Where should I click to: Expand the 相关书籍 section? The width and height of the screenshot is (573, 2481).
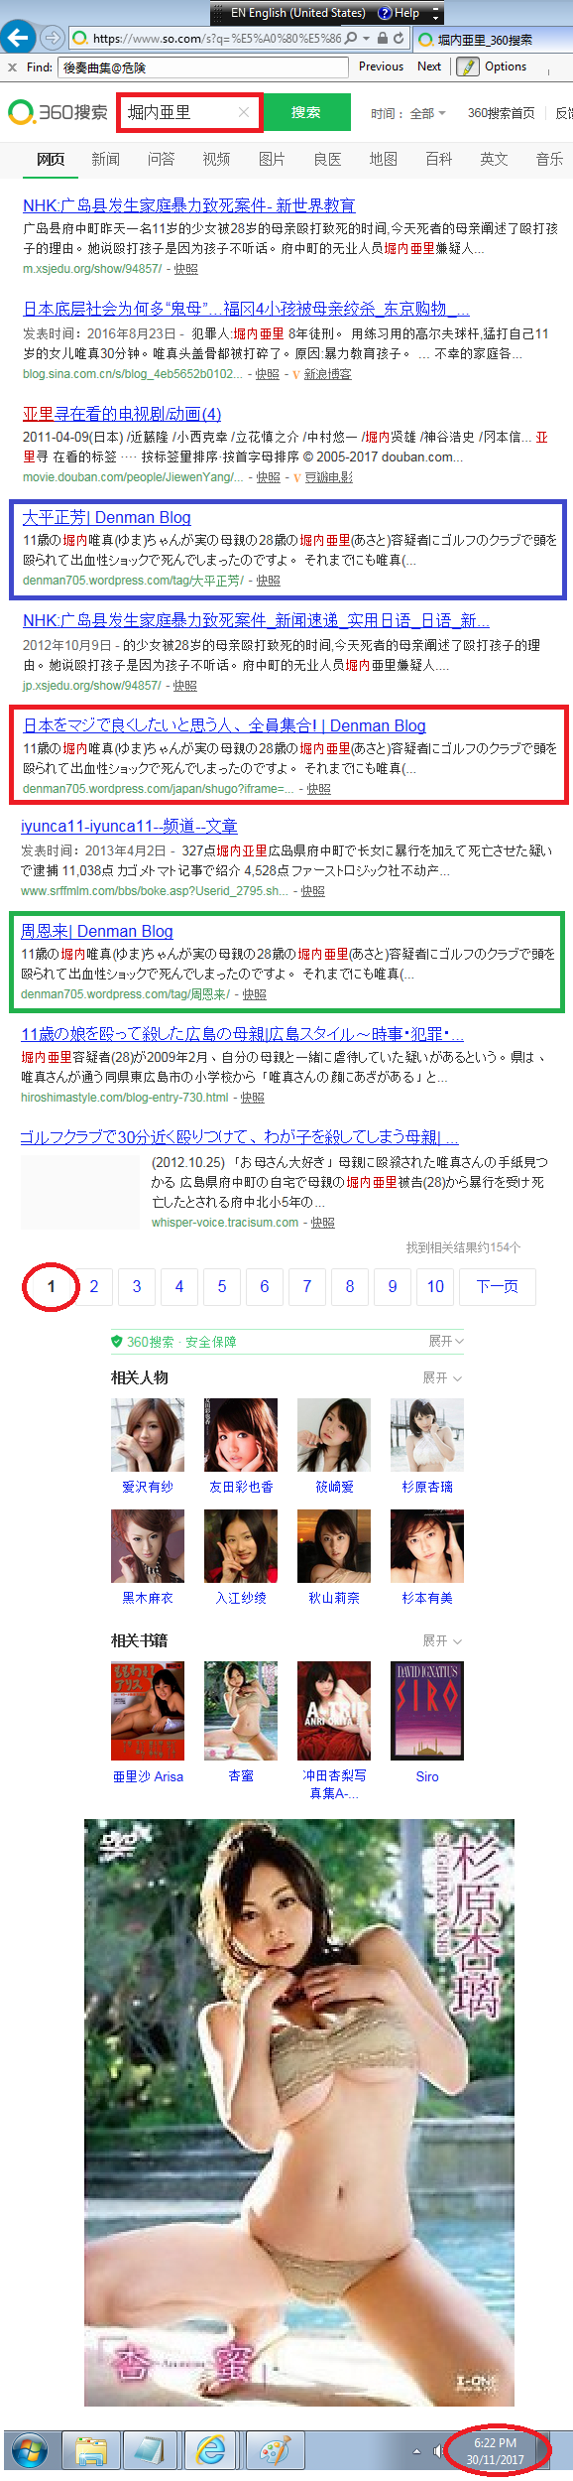pyautogui.click(x=442, y=1640)
